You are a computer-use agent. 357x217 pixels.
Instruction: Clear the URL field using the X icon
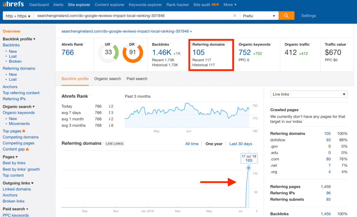pyautogui.click(x=234, y=16)
